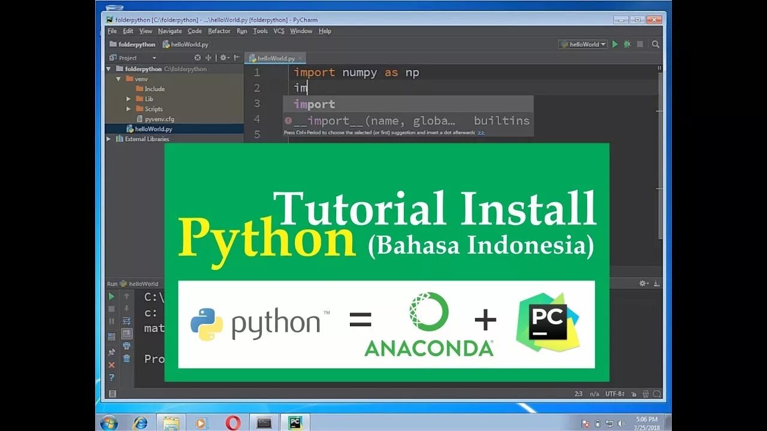Viewport: 767px width, 431px height.
Task: Click the scroll from source target icon
Action: [198, 58]
